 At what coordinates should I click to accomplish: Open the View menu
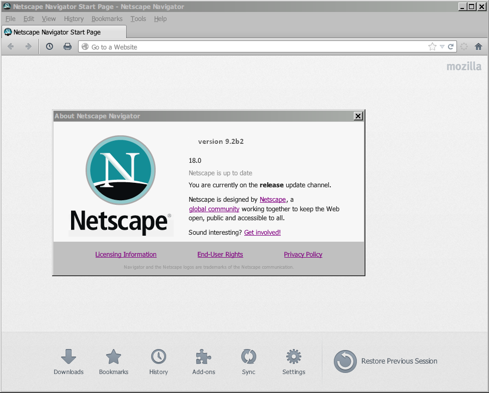tap(49, 18)
